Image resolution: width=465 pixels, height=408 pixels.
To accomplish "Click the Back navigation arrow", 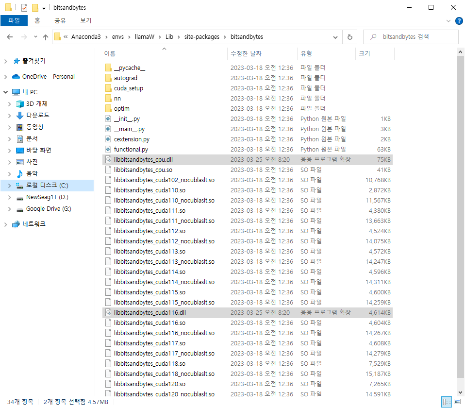I will click(10, 37).
